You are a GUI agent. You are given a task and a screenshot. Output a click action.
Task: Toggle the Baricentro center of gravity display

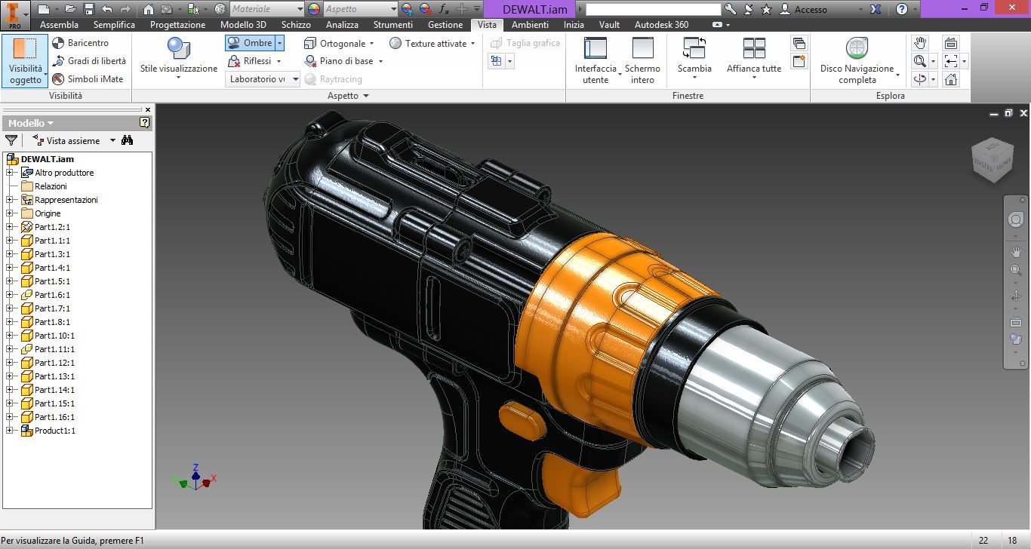coord(80,43)
